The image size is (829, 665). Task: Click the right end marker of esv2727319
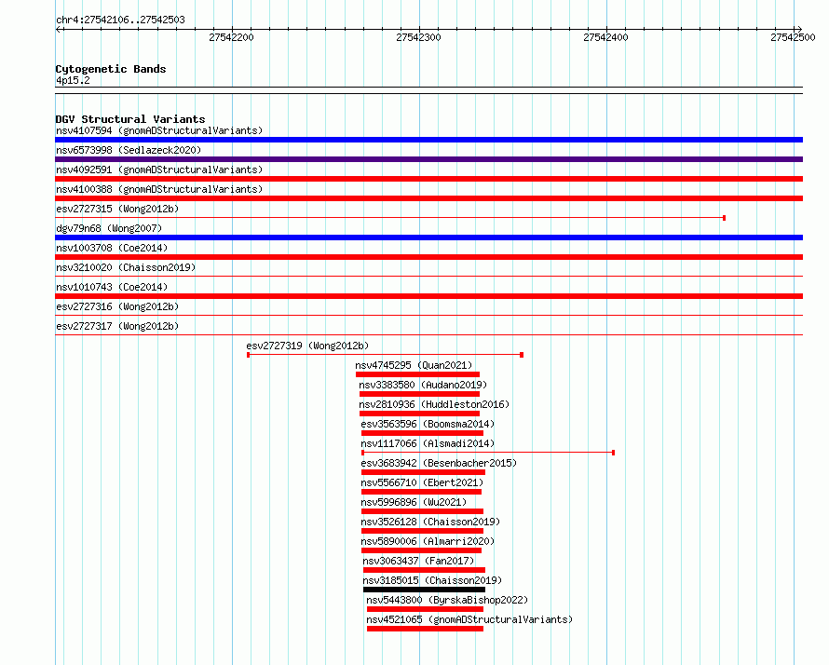(x=522, y=355)
